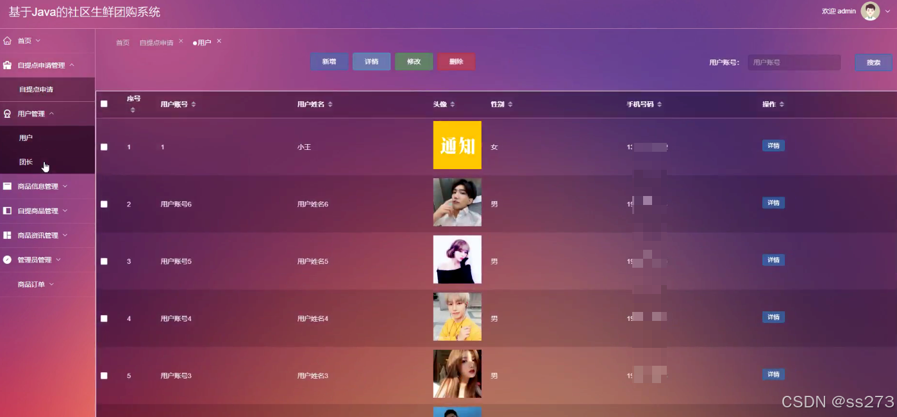Image resolution: width=897 pixels, height=417 pixels.
Task: Check the box for 用户账号3 row
Action: [x=104, y=375]
